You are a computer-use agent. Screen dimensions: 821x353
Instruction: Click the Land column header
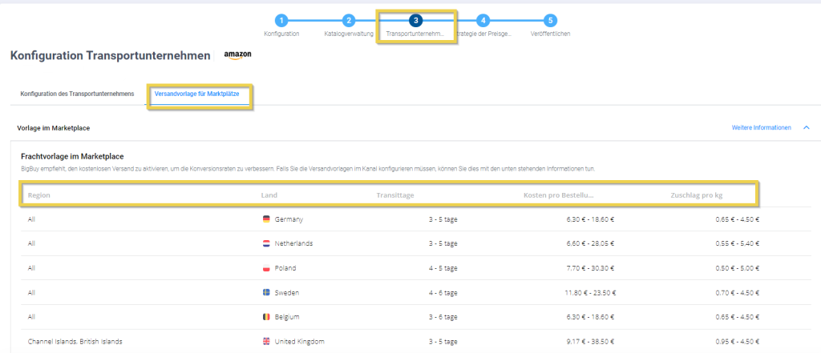point(269,195)
